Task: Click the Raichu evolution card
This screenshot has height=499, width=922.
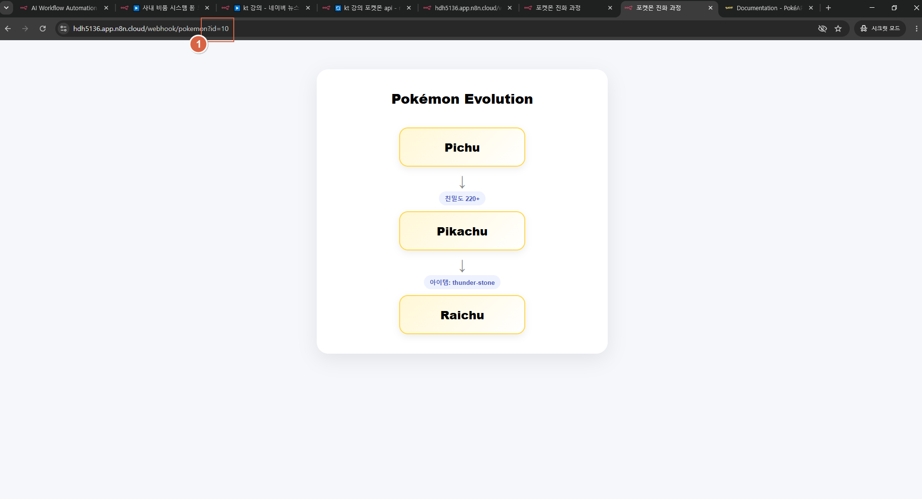Action: tap(462, 315)
